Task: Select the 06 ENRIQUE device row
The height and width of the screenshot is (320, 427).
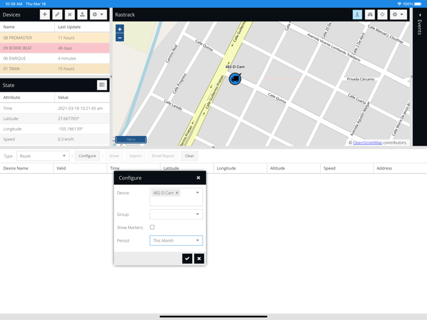Action: [55, 59]
